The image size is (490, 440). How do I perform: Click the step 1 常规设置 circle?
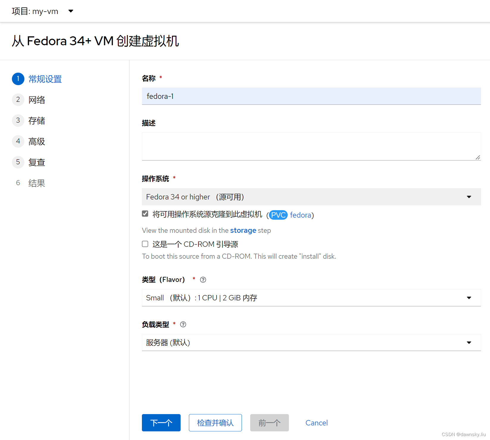[x=18, y=79]
